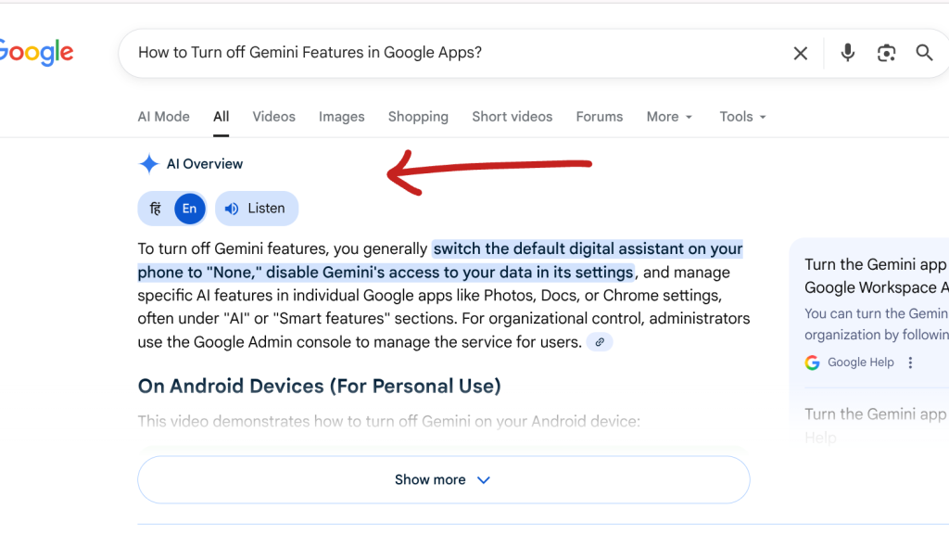Screen dimensions: 949x534
Task: Click the X to clear the search query
Action: pos(800,53)
